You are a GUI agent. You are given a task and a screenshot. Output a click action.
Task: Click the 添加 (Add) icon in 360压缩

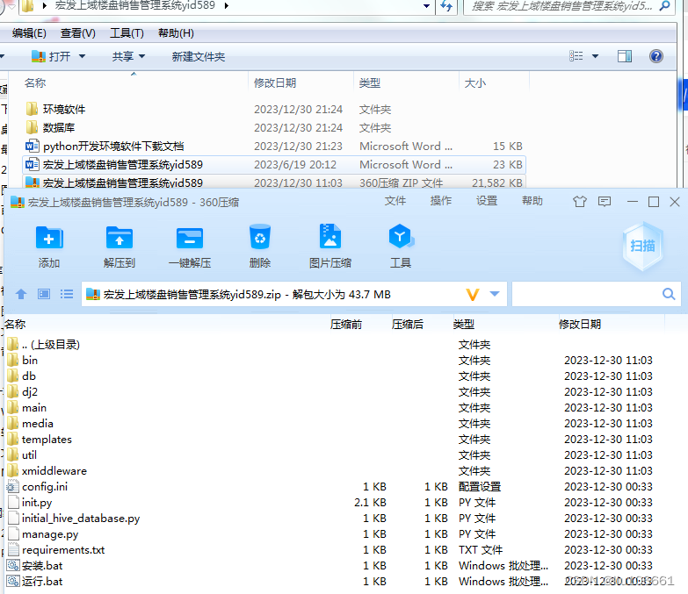[x=49, y=238]
